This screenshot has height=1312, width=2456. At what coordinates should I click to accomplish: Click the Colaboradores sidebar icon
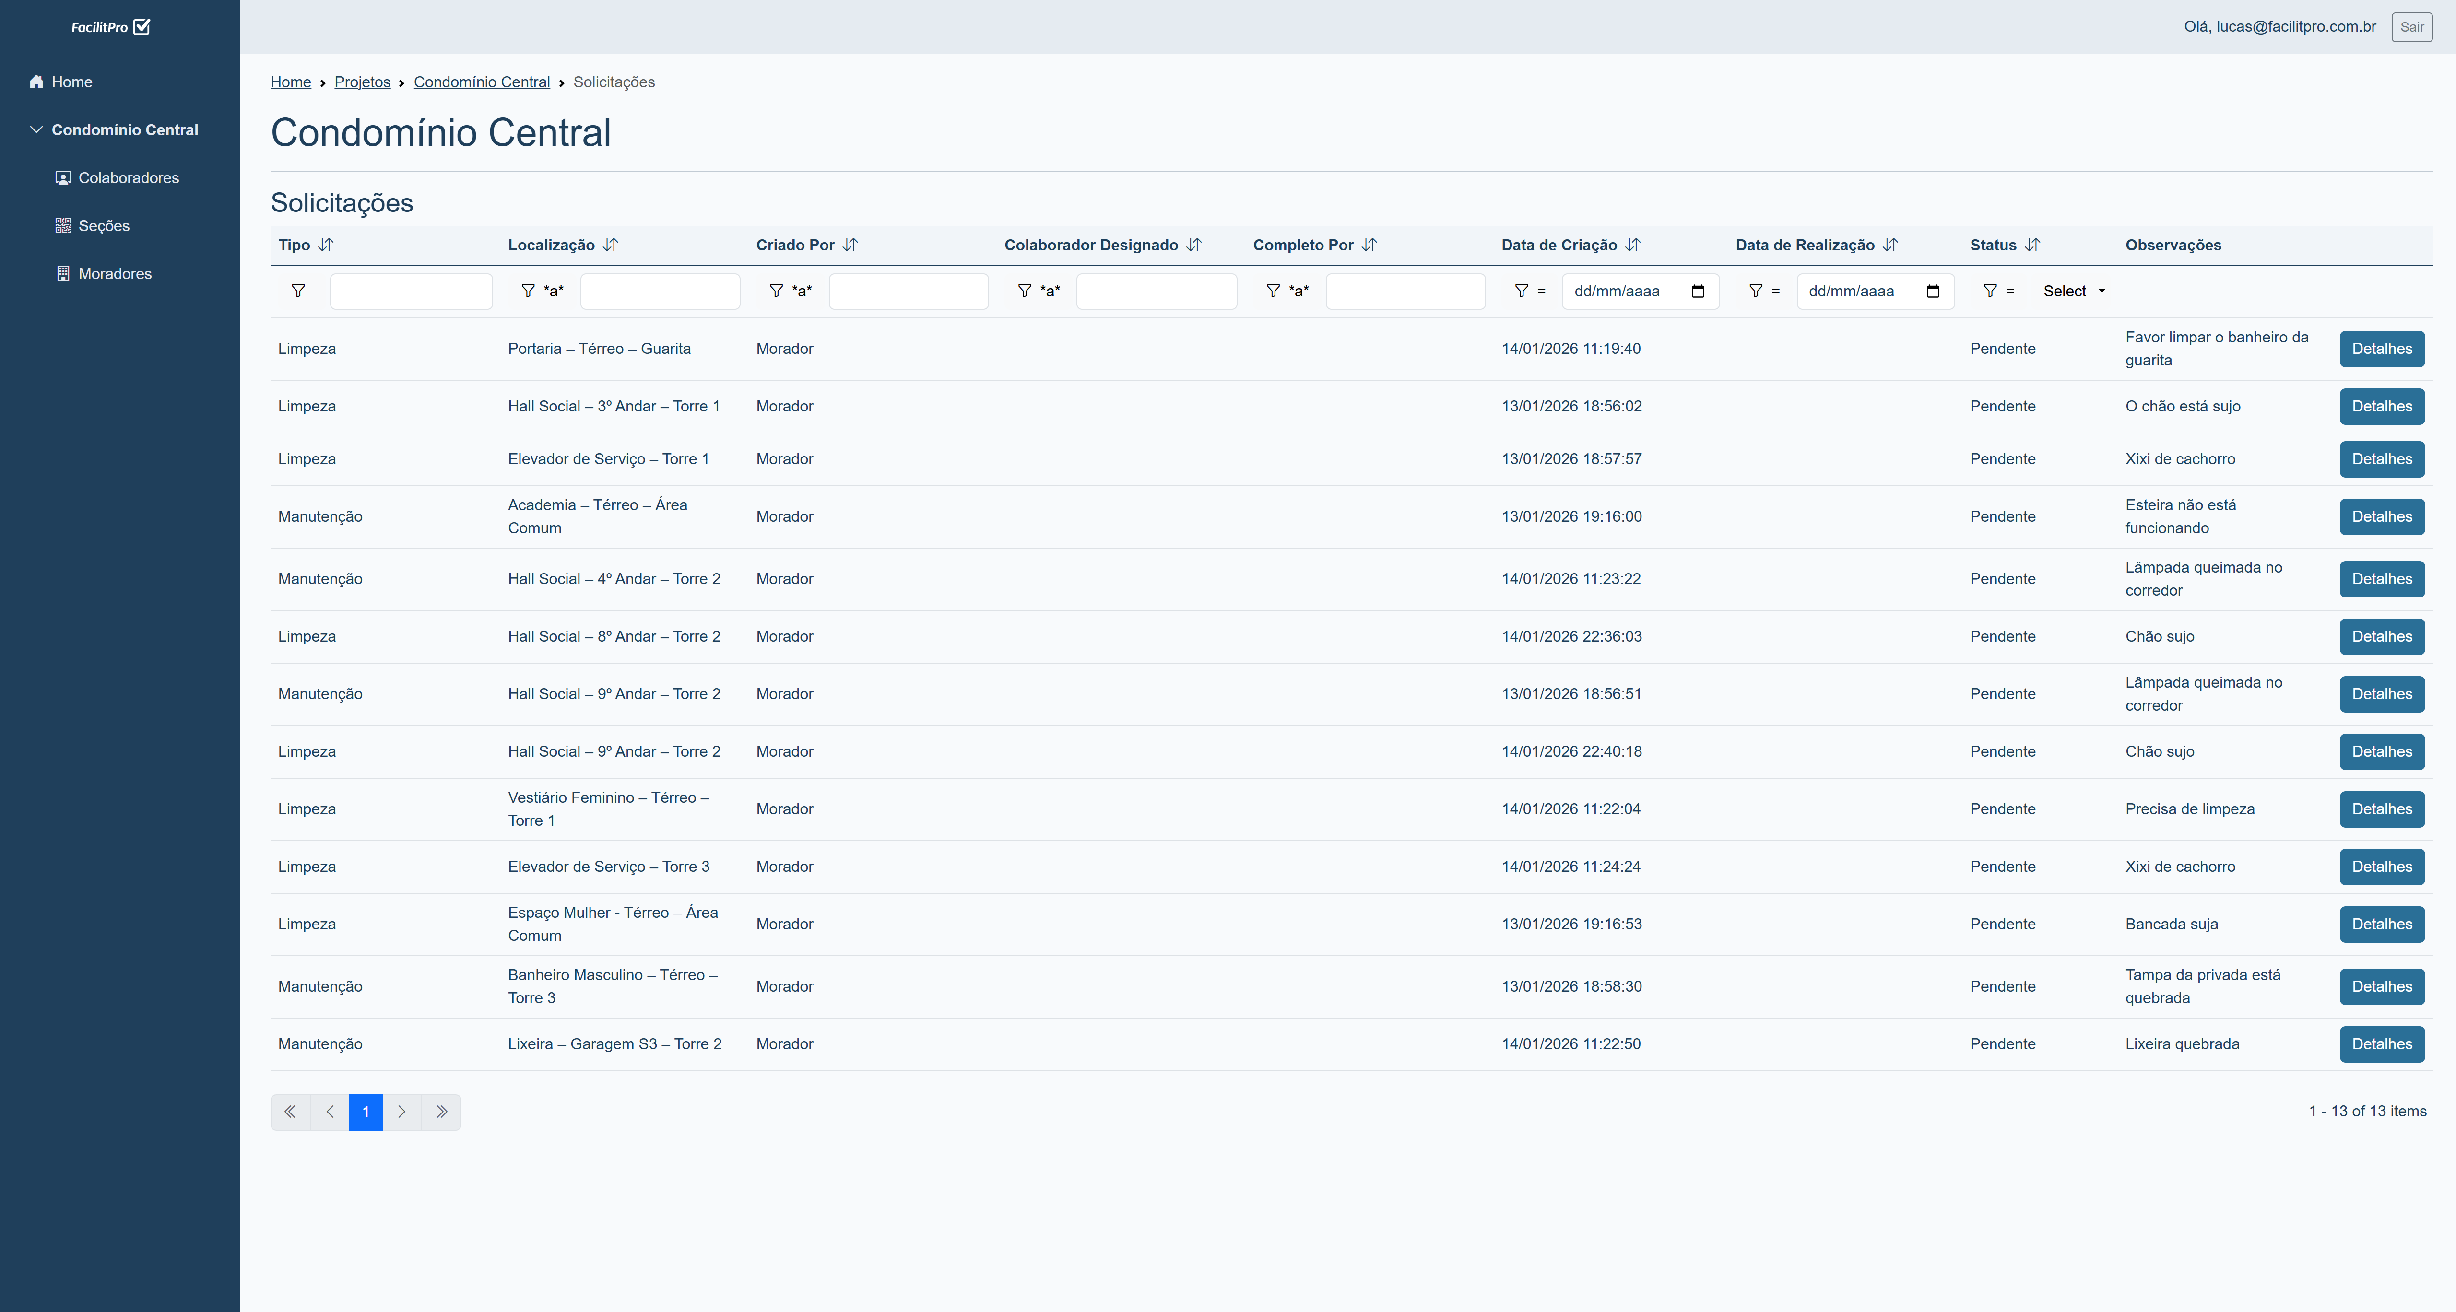[63, 178]
